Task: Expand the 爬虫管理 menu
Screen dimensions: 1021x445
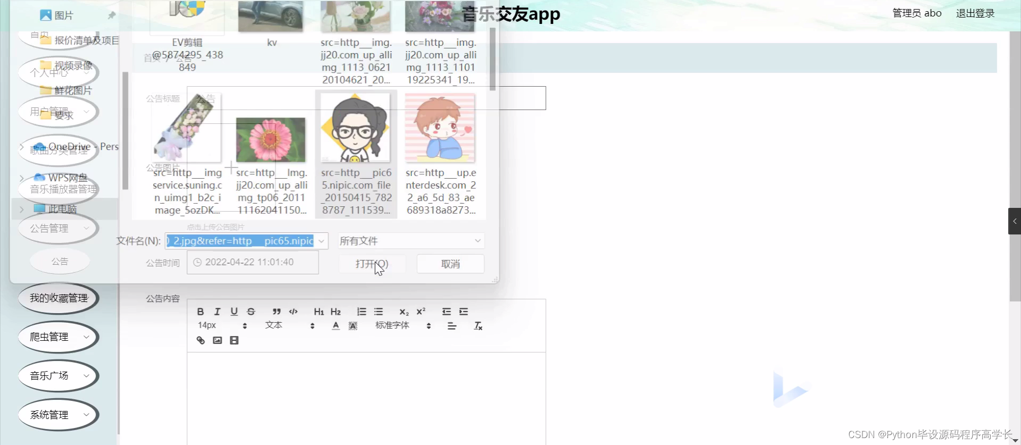Action: coord(58,337)
